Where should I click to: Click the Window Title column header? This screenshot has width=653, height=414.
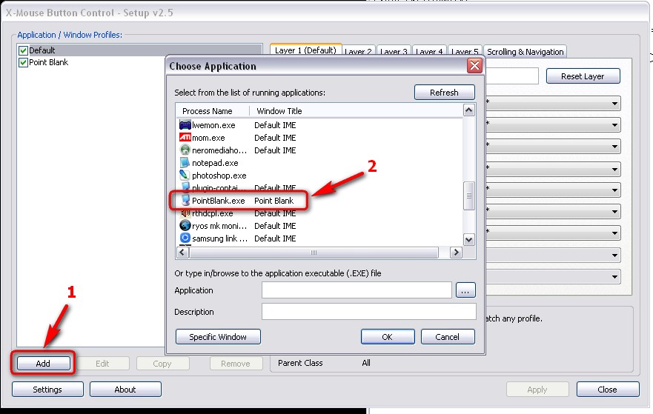click(279, 111)
